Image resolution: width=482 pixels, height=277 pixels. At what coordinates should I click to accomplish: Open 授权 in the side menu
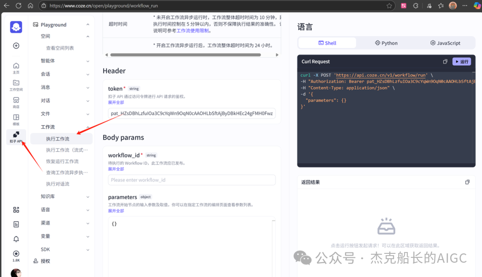[42, 261]
